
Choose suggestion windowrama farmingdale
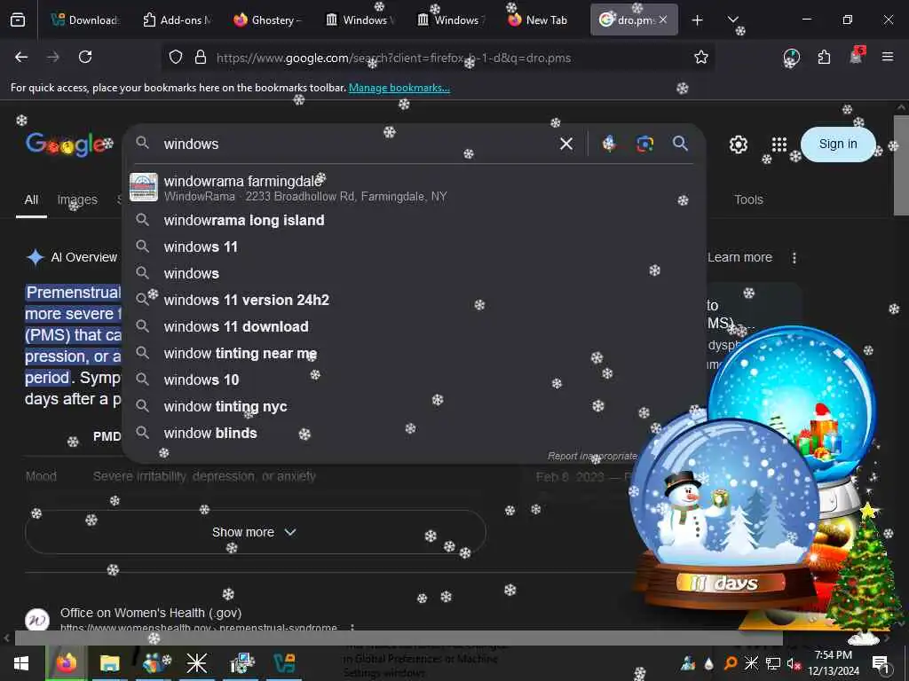point(414,188)
